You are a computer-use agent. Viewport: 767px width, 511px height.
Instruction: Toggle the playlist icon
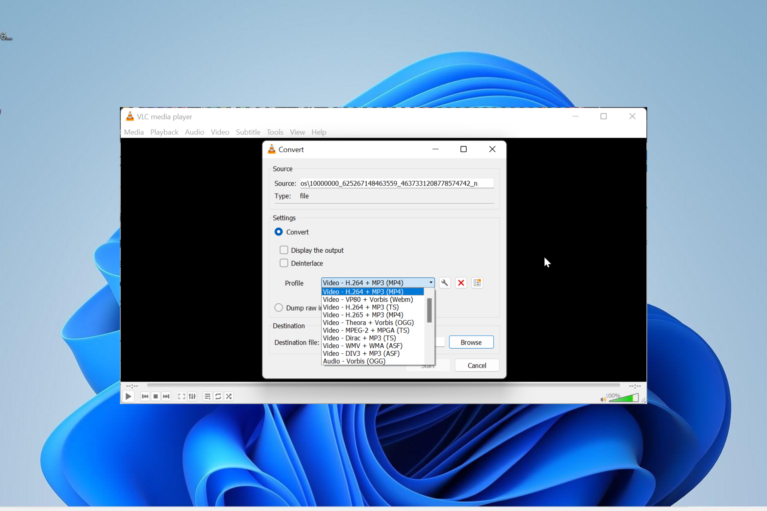coord(207,396)
